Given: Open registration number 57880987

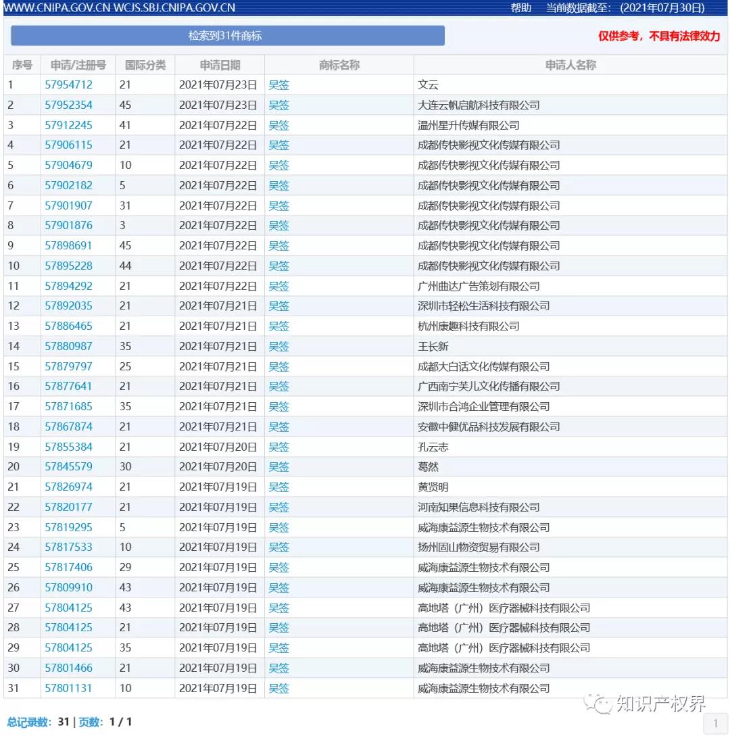Looking at the screenshot, I should point(68,347).
